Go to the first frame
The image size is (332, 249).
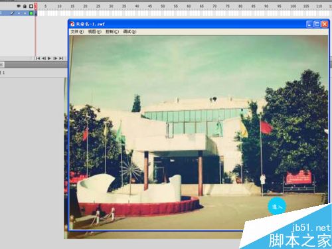(x=38, y=58)
